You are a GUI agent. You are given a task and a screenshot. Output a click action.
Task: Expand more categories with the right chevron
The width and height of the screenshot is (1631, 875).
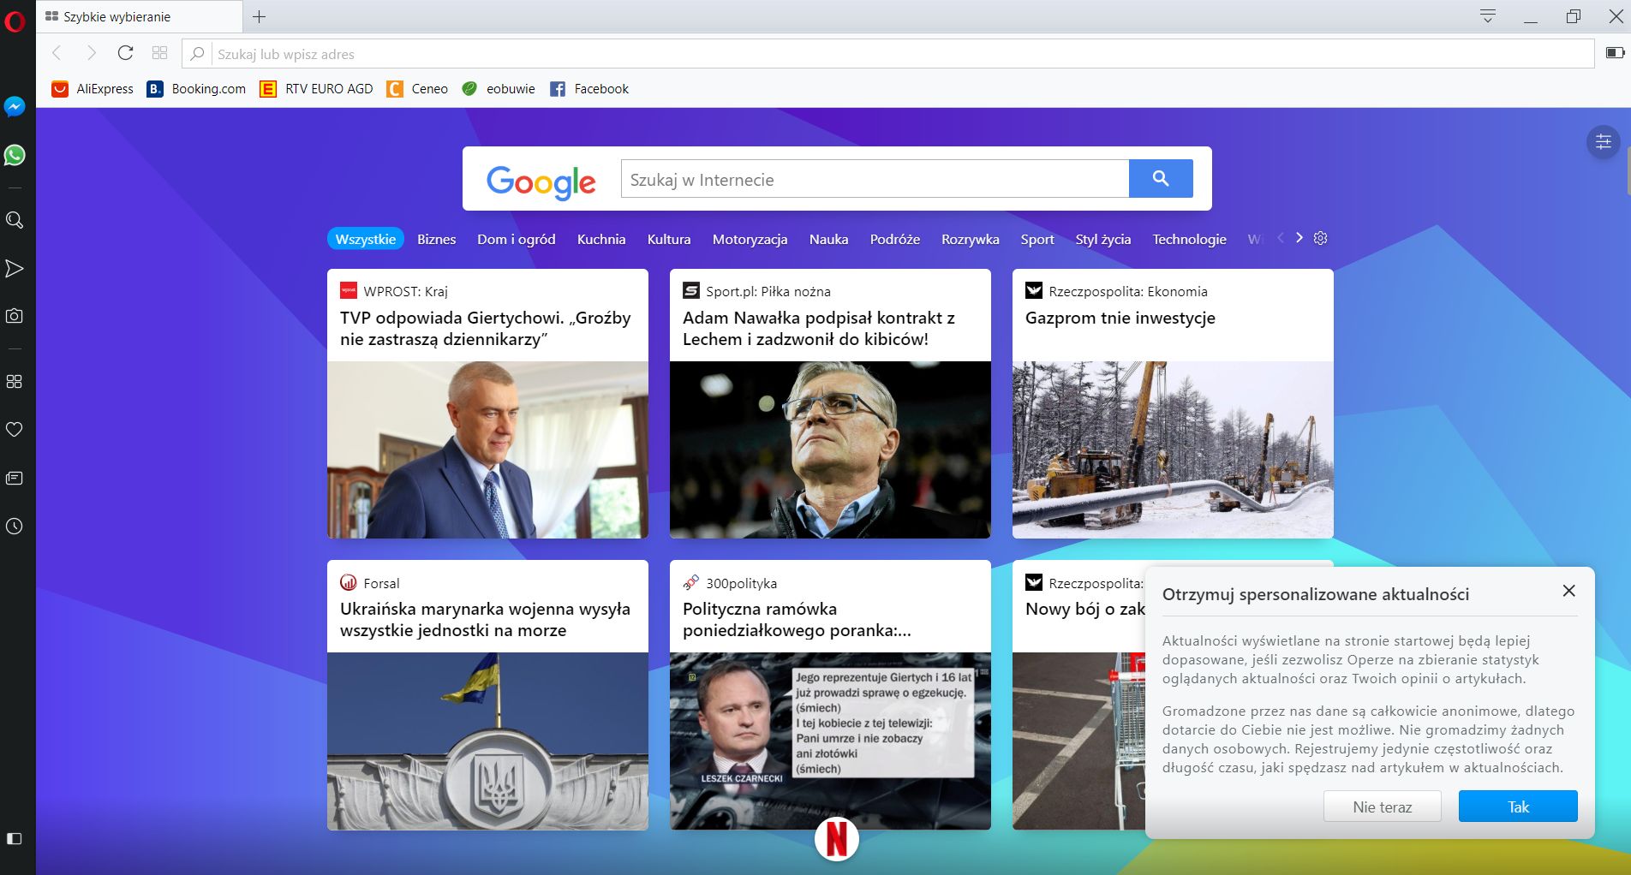[1299, 237]
